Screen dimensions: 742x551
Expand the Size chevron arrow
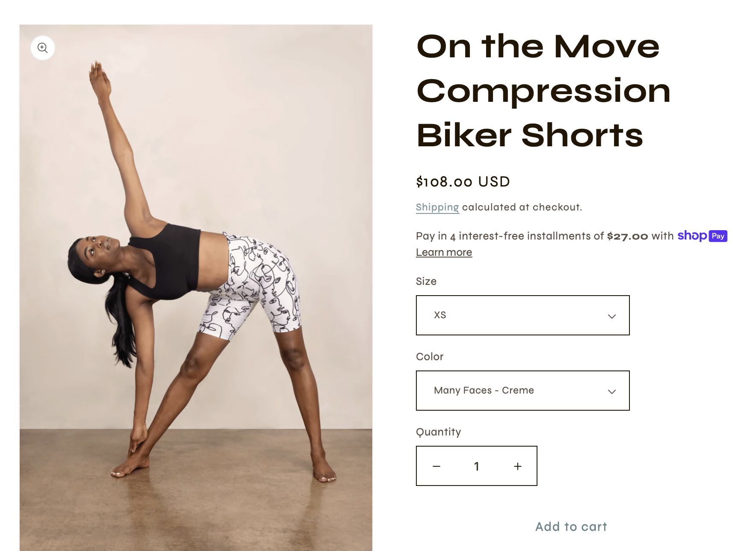[612, 316]
